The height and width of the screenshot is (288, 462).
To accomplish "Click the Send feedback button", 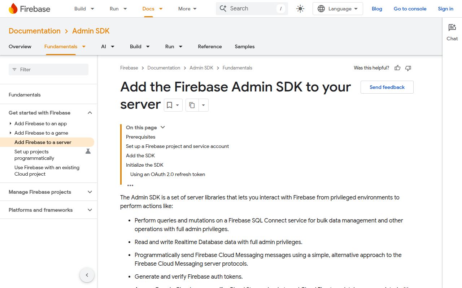I will point(387,87).
